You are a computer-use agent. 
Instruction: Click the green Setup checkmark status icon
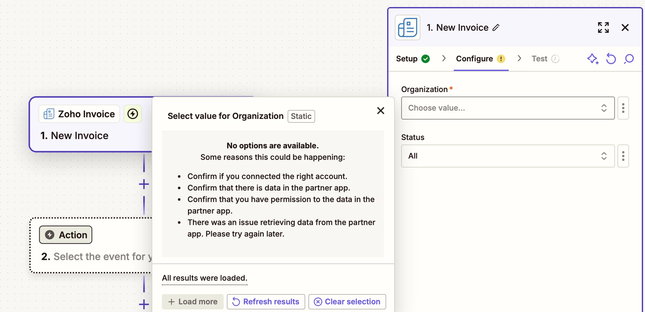(x=426, y=59)
